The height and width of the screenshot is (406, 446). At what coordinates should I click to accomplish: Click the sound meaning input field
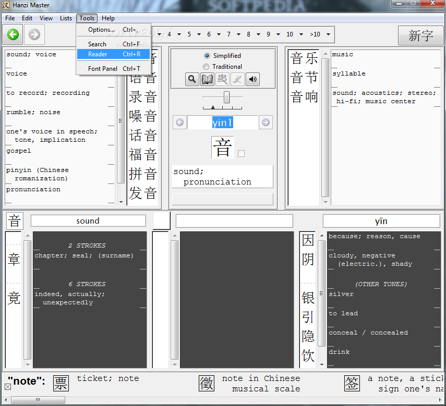pyautogui.click(x=88, y=221)
